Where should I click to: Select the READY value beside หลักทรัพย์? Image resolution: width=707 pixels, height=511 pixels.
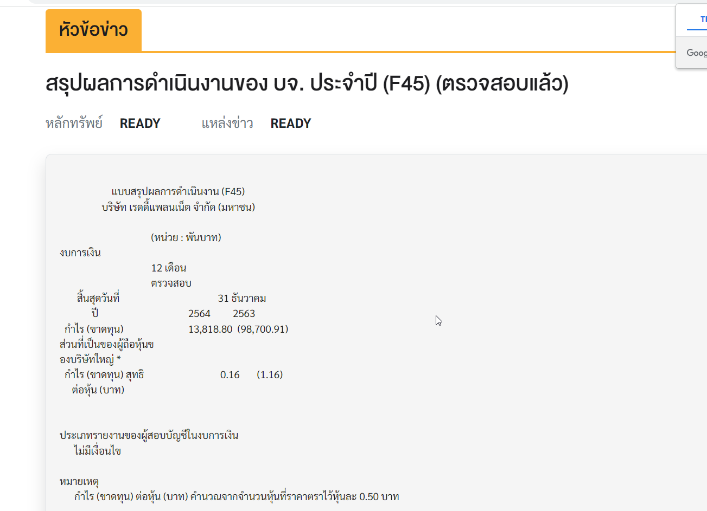(140, 124)
